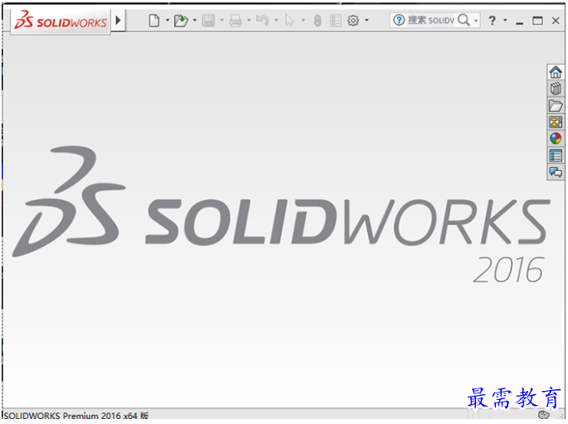This screenshot has width=568, height=424.
Task: Expand the Options gear dropdown arrow
Action: coord(367,21)
